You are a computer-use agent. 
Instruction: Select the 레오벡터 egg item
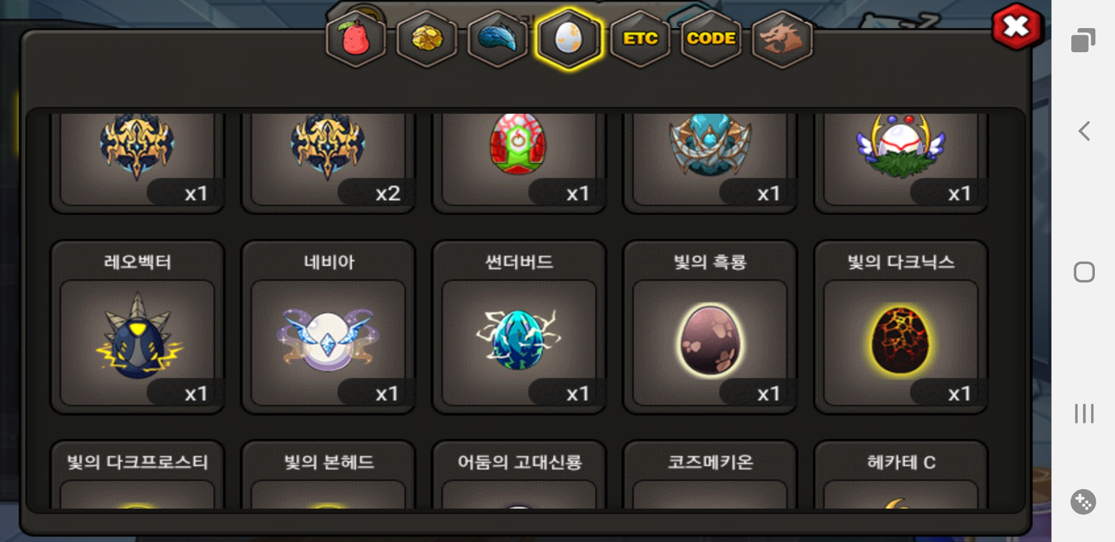pyautogui.click(x=137, y=327)
